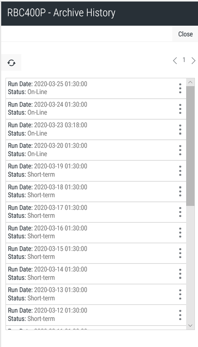Viewport: 198px width, 347px height.
Task: Open kebab menu for 2020-03-18 run
Action: point(180,191)
